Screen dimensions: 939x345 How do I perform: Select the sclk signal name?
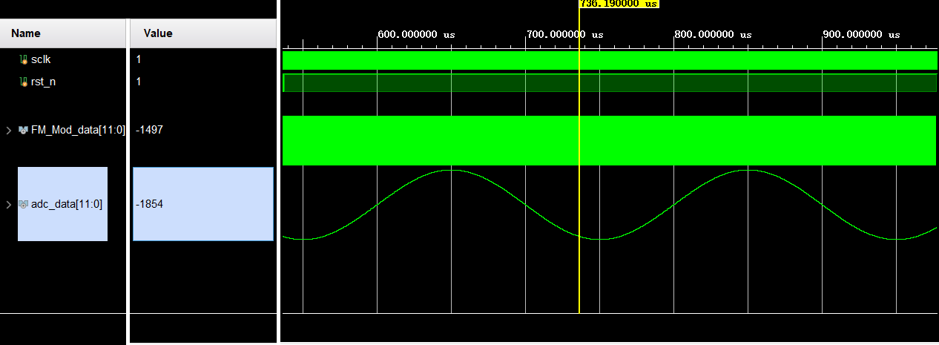tap(41, 59)
